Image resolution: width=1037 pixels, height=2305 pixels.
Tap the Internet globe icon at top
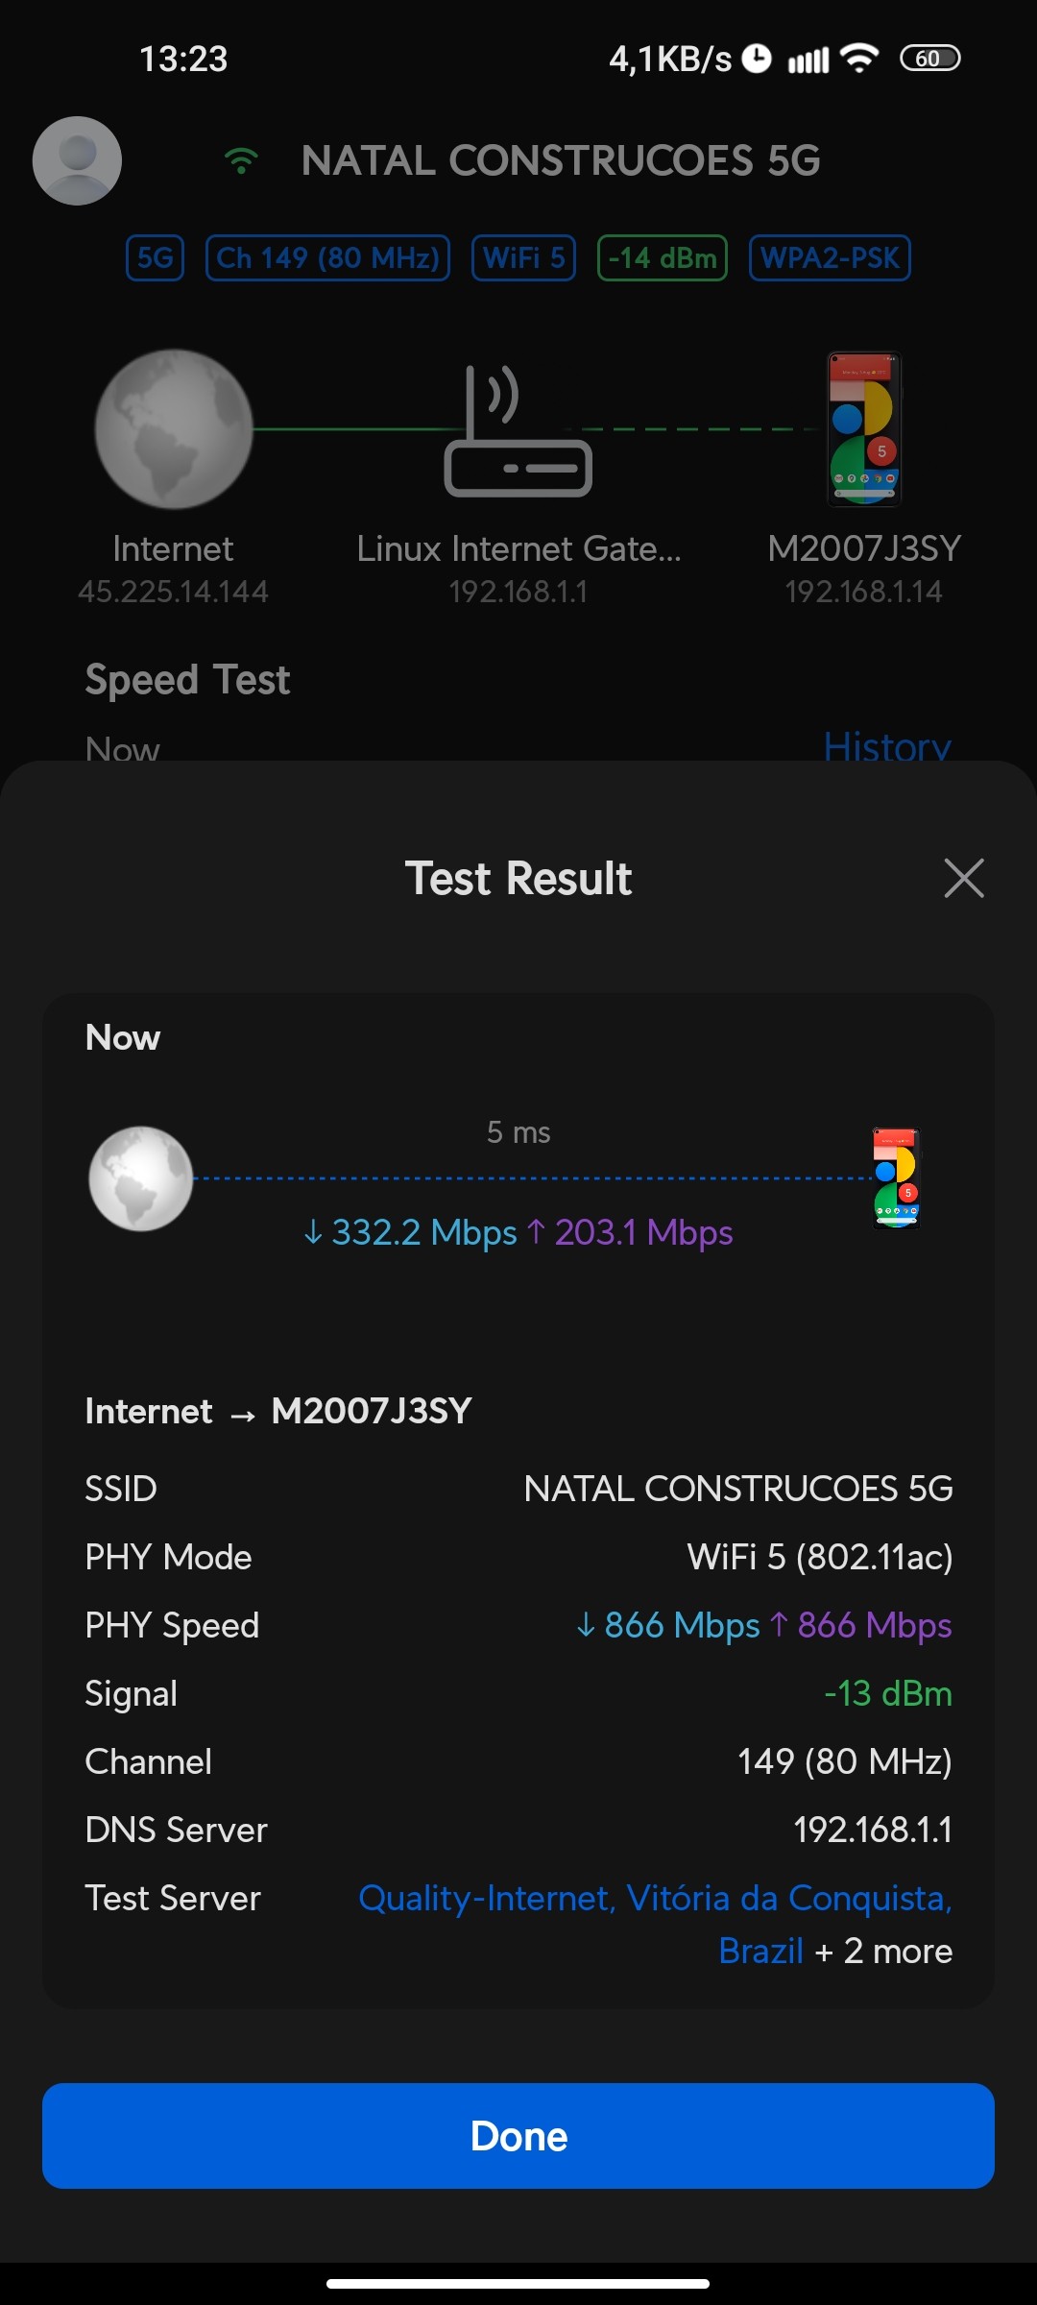173,428
